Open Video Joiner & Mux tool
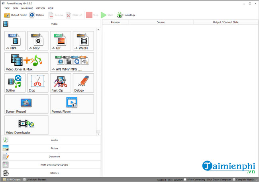The width and height of the screenshot is (259, 182). 26,62
